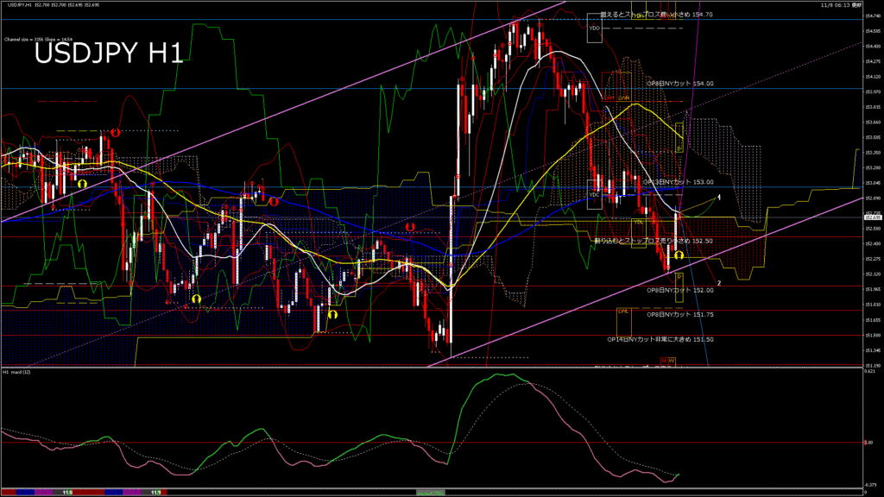The width and height of the screenshot is (884, 497).
Task: Click the first 11/8 date marker on the time bar
Action: click(67, 493)
